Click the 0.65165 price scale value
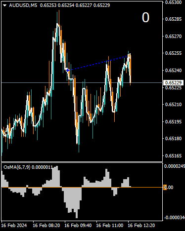Viewport: 185px width, 231px height. coord(173,155)
